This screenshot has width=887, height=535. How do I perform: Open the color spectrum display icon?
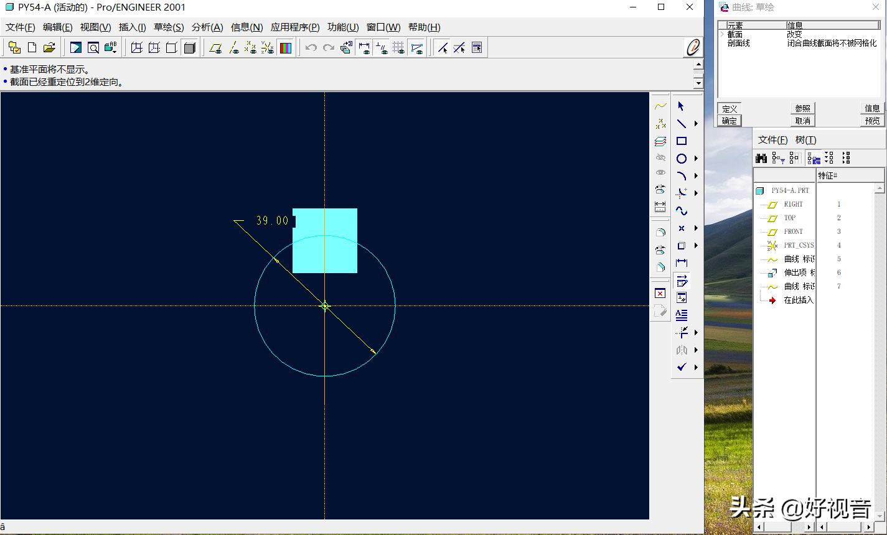(286, 48)
